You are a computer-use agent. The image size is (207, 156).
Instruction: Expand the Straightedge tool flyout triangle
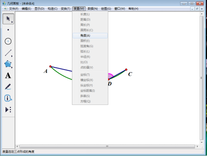point(12,56)
